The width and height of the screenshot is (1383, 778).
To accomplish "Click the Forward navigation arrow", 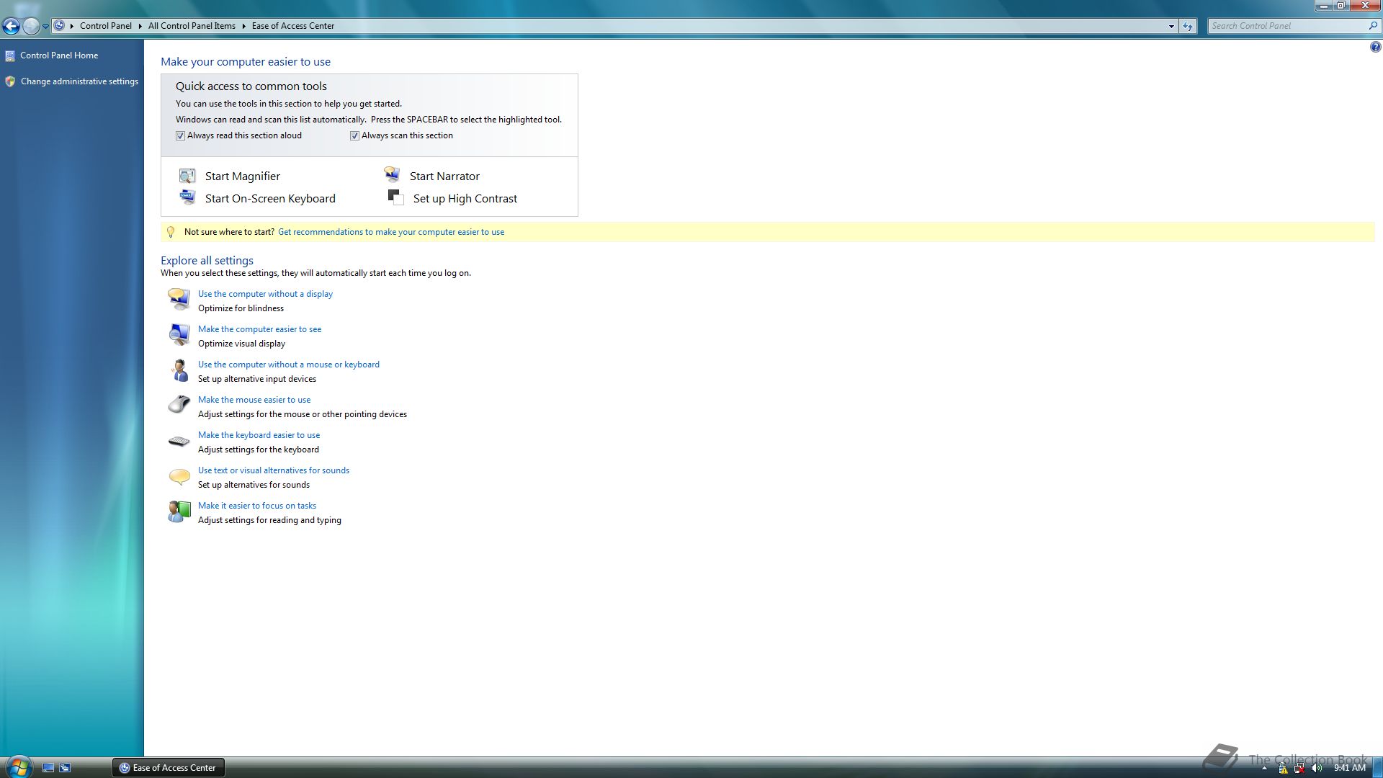I will pos(30,26).
